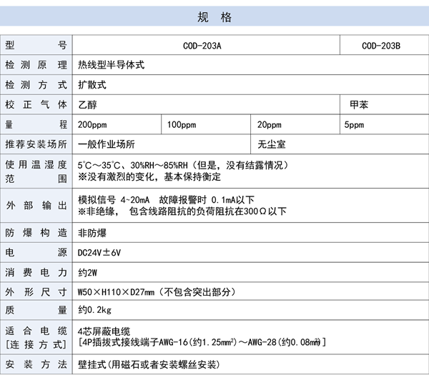
Task: Select the 乙醇 calibration gas cell
Action: (87, 104)
